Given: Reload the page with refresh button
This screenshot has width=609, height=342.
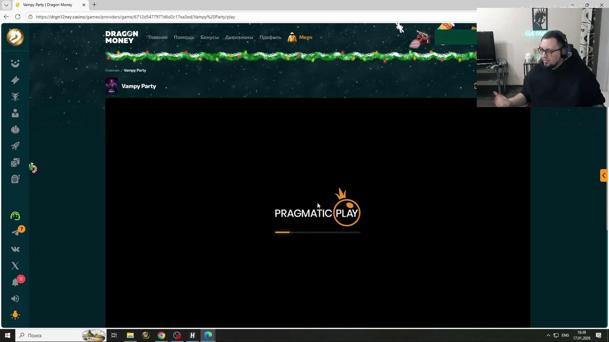Looking at the screenshot, I should click(18, 17).
